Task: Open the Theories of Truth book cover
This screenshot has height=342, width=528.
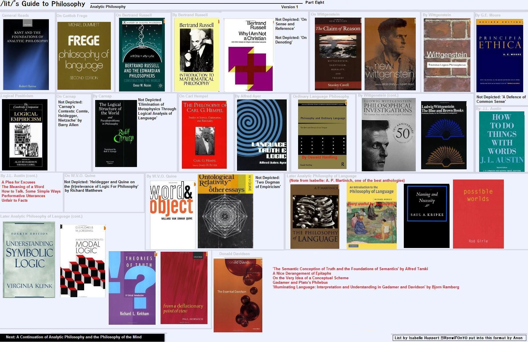Action: click(x=132, y=288)
